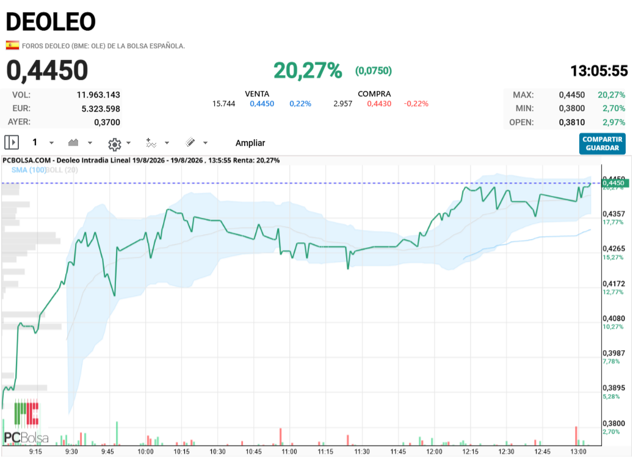
Task: Click the Spanish flag icon
Action: (12, 45)
